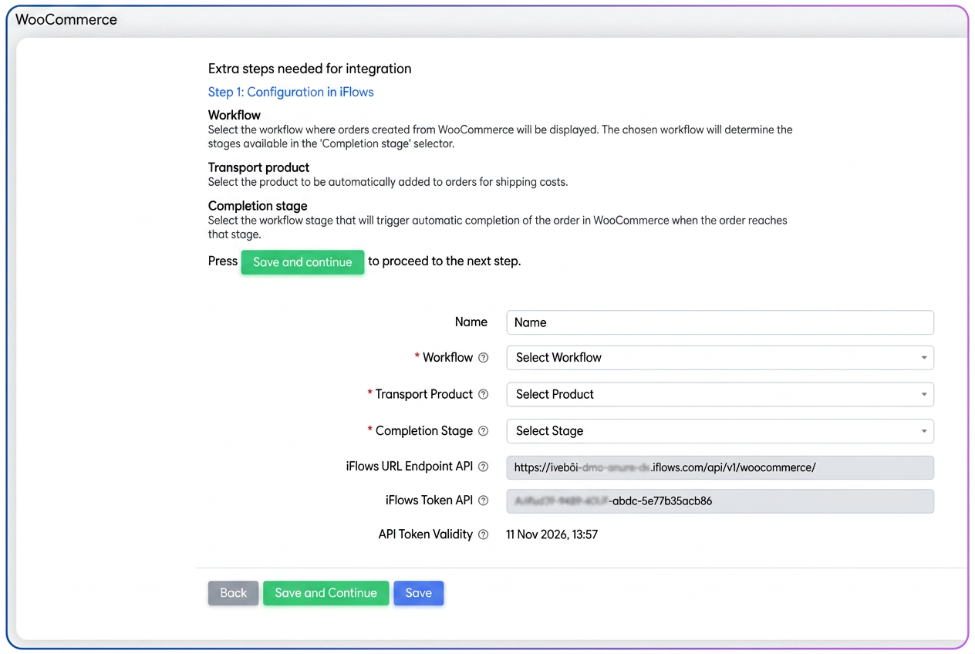Select the iFlows Token API field
975x654 pixels.
pyautogui.click(x=720, y=501)
